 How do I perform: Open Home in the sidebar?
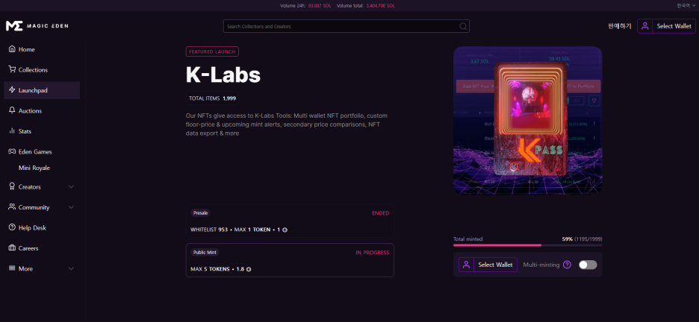(42, 49)
